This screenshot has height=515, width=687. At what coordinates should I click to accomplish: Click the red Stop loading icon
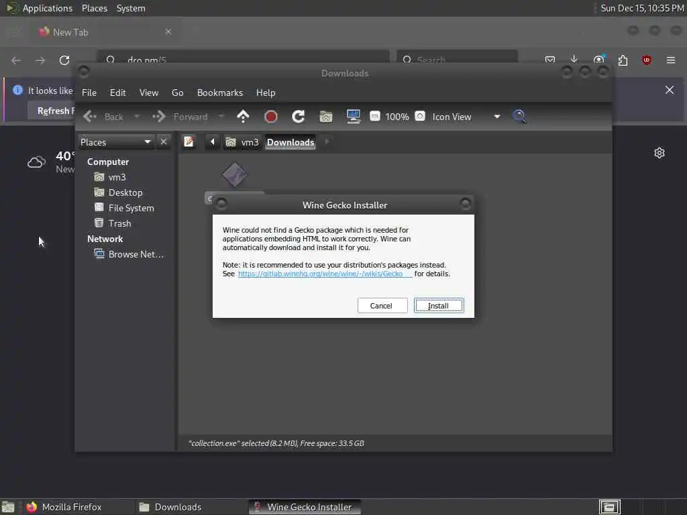(271, 117)
